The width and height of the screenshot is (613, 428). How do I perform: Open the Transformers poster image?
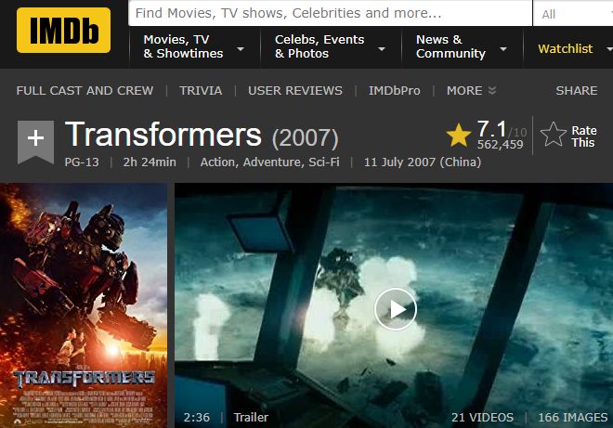[x=84, y=305]
